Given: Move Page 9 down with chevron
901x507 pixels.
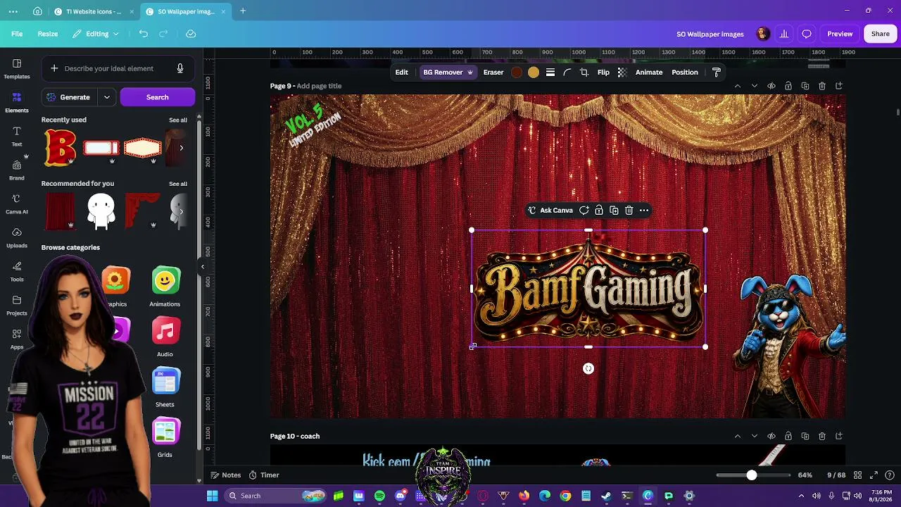Looking at the screenshot, I should coord(755,86).
